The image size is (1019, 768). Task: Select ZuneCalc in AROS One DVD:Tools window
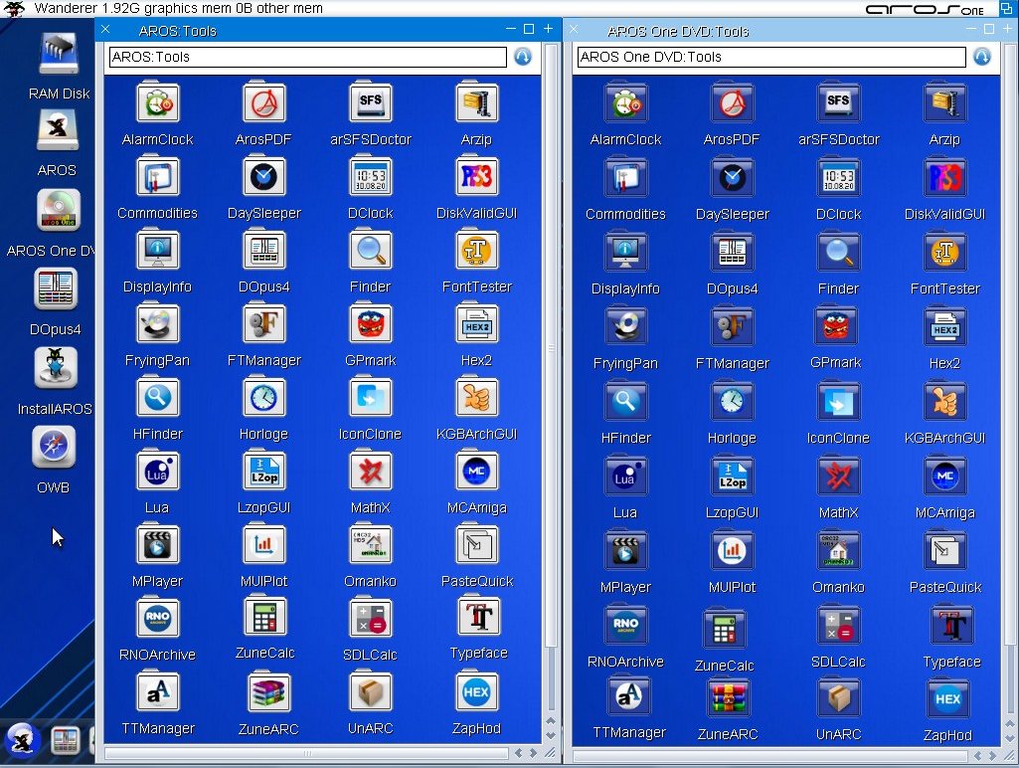[x=724, y=629]
